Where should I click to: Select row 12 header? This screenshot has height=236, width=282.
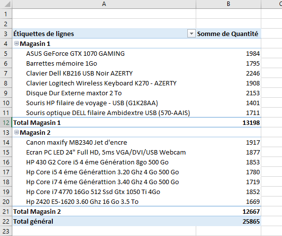pyautogui.click(x=6, y=122)
